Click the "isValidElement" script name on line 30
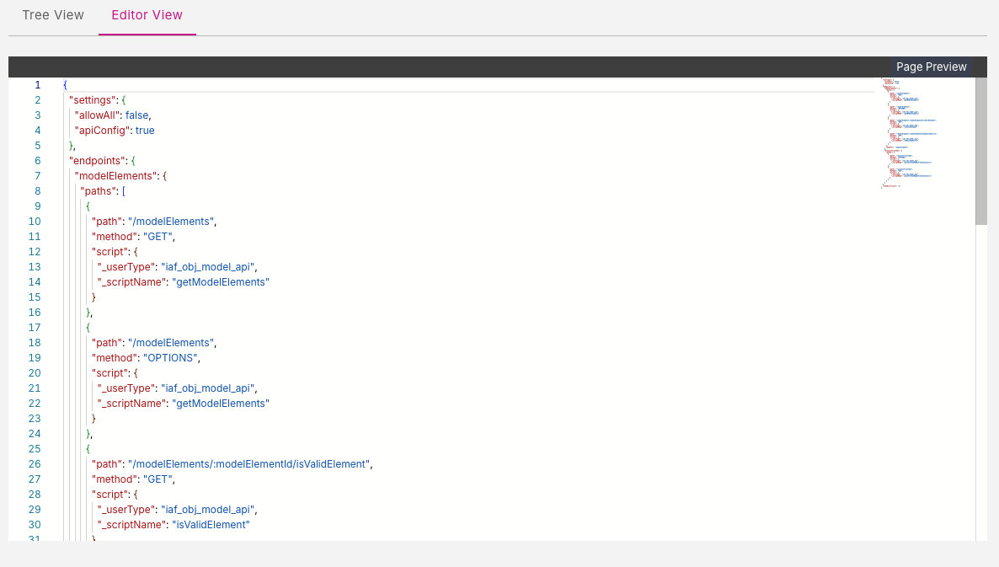This screenshot has height=567, width=999. click(211, 525)
